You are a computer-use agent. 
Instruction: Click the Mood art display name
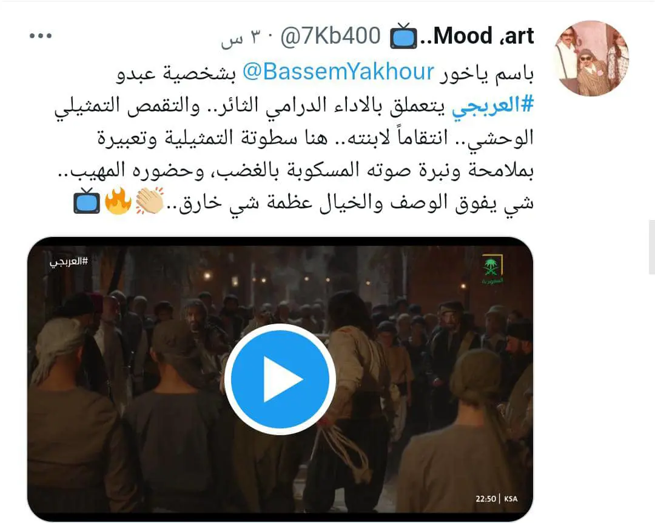pos(477,36)
